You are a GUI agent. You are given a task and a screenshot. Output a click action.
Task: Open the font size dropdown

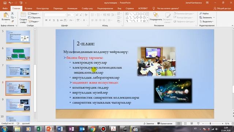pyautogui.click(x=73, y=15)
